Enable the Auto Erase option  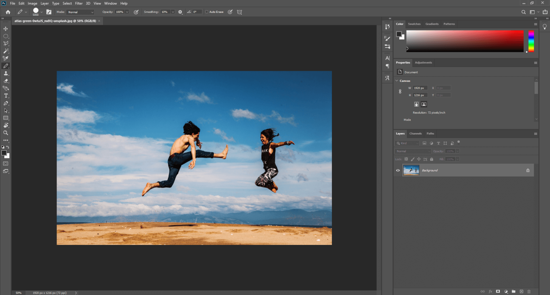click(207, 12)
